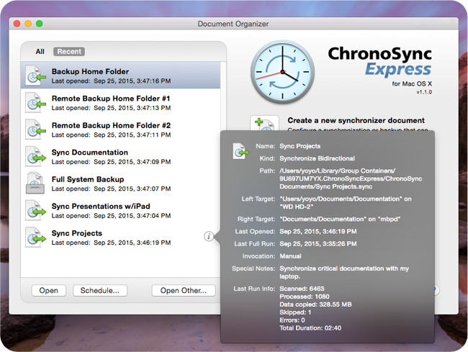Click the Skipped: 1 entry
Viewport: 468px width, 352px height.
(295, 312)
